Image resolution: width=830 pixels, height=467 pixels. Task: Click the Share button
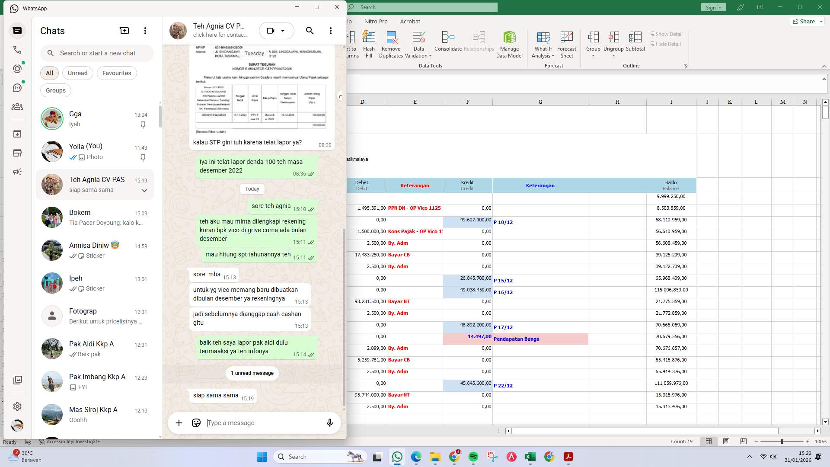coord(807,21)
